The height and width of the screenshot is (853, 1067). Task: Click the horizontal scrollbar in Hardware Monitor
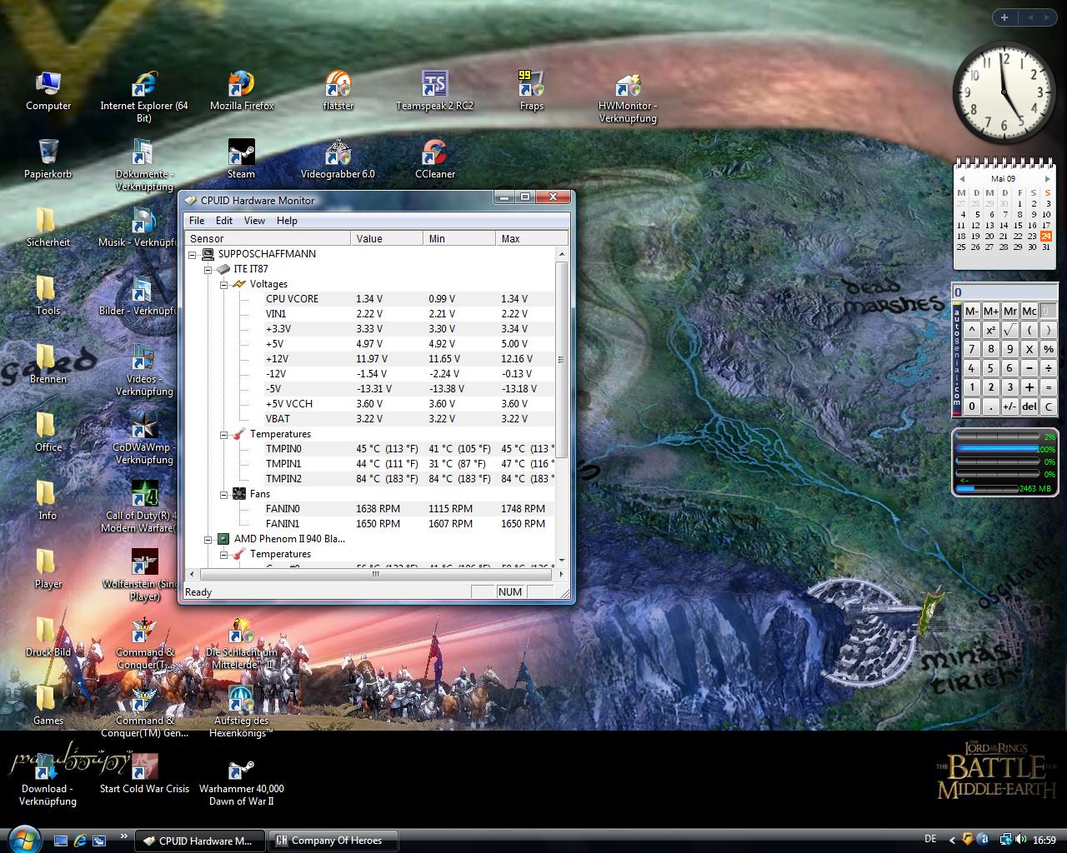[375, 574]
